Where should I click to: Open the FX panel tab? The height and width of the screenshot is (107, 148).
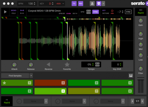74,4
